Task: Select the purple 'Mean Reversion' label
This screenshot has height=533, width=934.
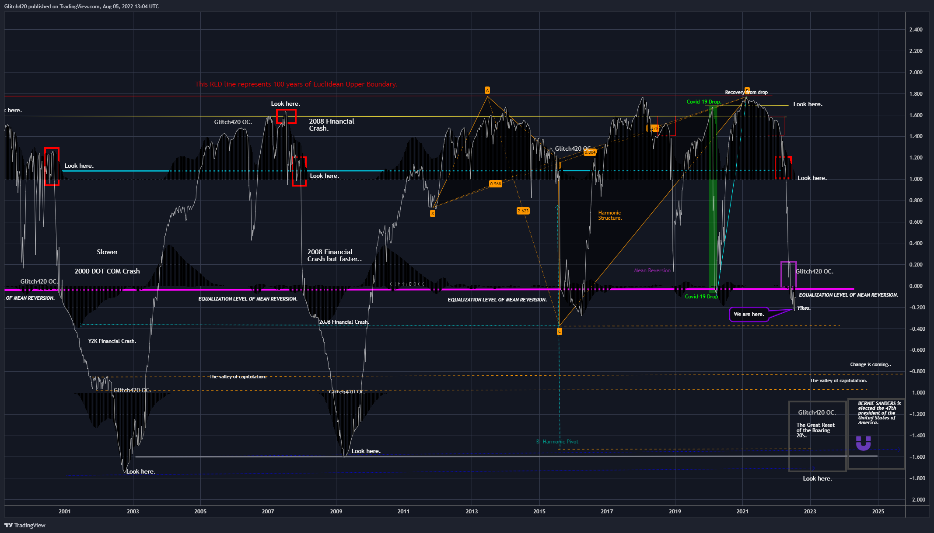Action: click(x=652, y=271)
